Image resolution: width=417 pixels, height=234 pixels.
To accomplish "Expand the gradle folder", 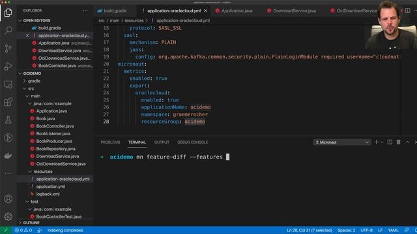I will tap(34, 81).
